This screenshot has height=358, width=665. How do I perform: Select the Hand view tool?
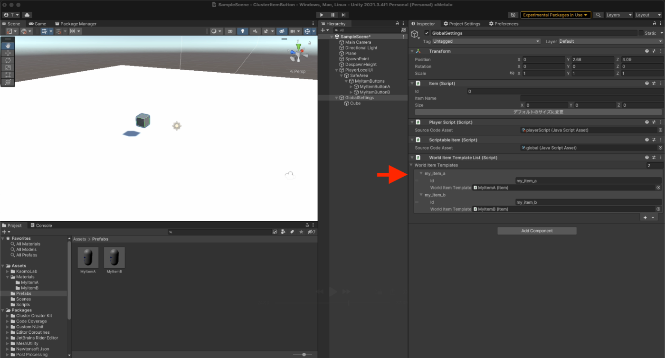point(8,46)
